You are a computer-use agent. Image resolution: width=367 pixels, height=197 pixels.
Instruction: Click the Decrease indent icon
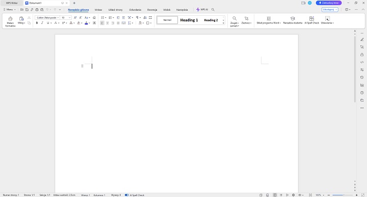[x=118, y=17]
